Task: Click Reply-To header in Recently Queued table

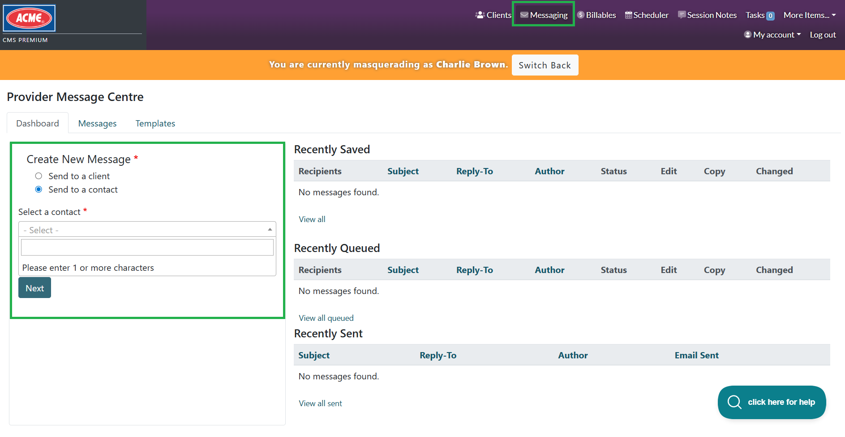Action: point(475,270)
